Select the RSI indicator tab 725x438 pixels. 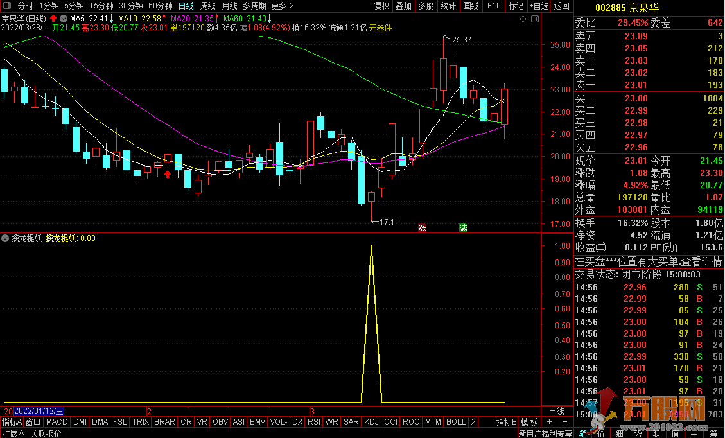[314, 422]
